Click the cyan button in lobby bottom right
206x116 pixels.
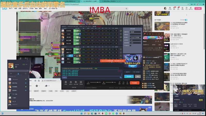click(x=129, y=76)
